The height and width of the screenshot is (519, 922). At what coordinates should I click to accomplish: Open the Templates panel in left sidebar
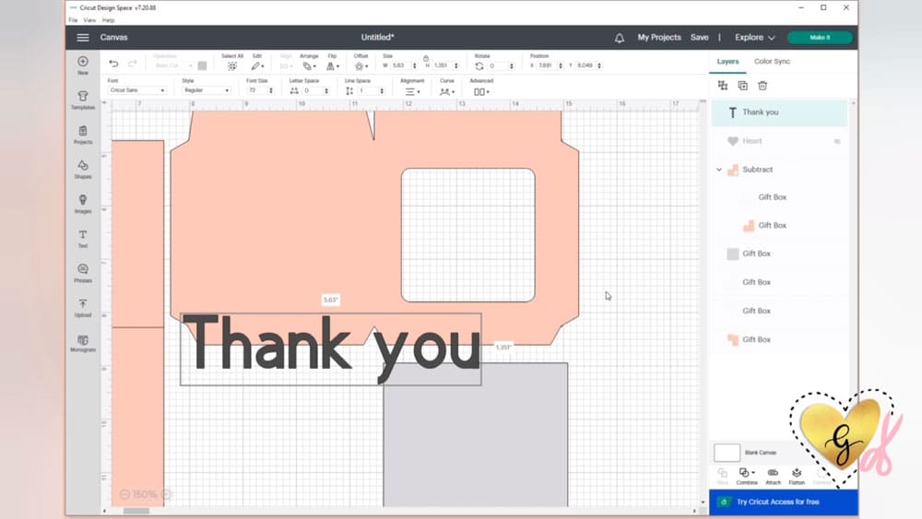tap(83, 100)
